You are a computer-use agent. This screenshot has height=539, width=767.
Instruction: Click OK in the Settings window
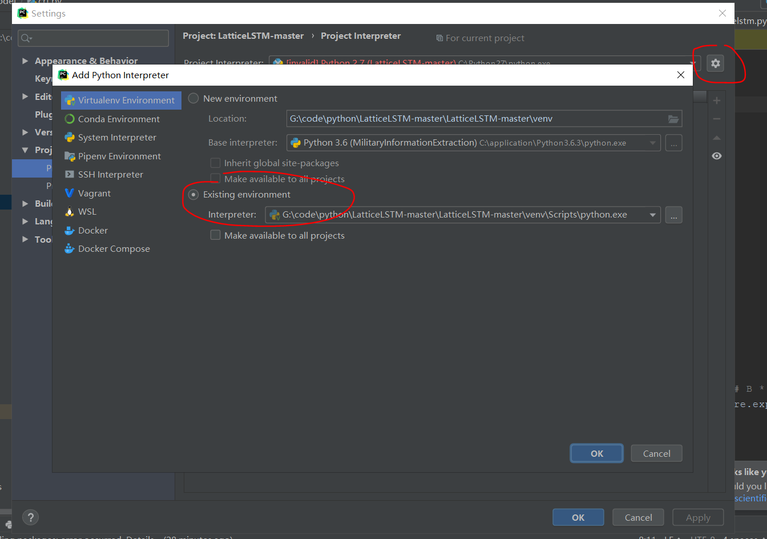pyautogui.click(x=578, y=517)
